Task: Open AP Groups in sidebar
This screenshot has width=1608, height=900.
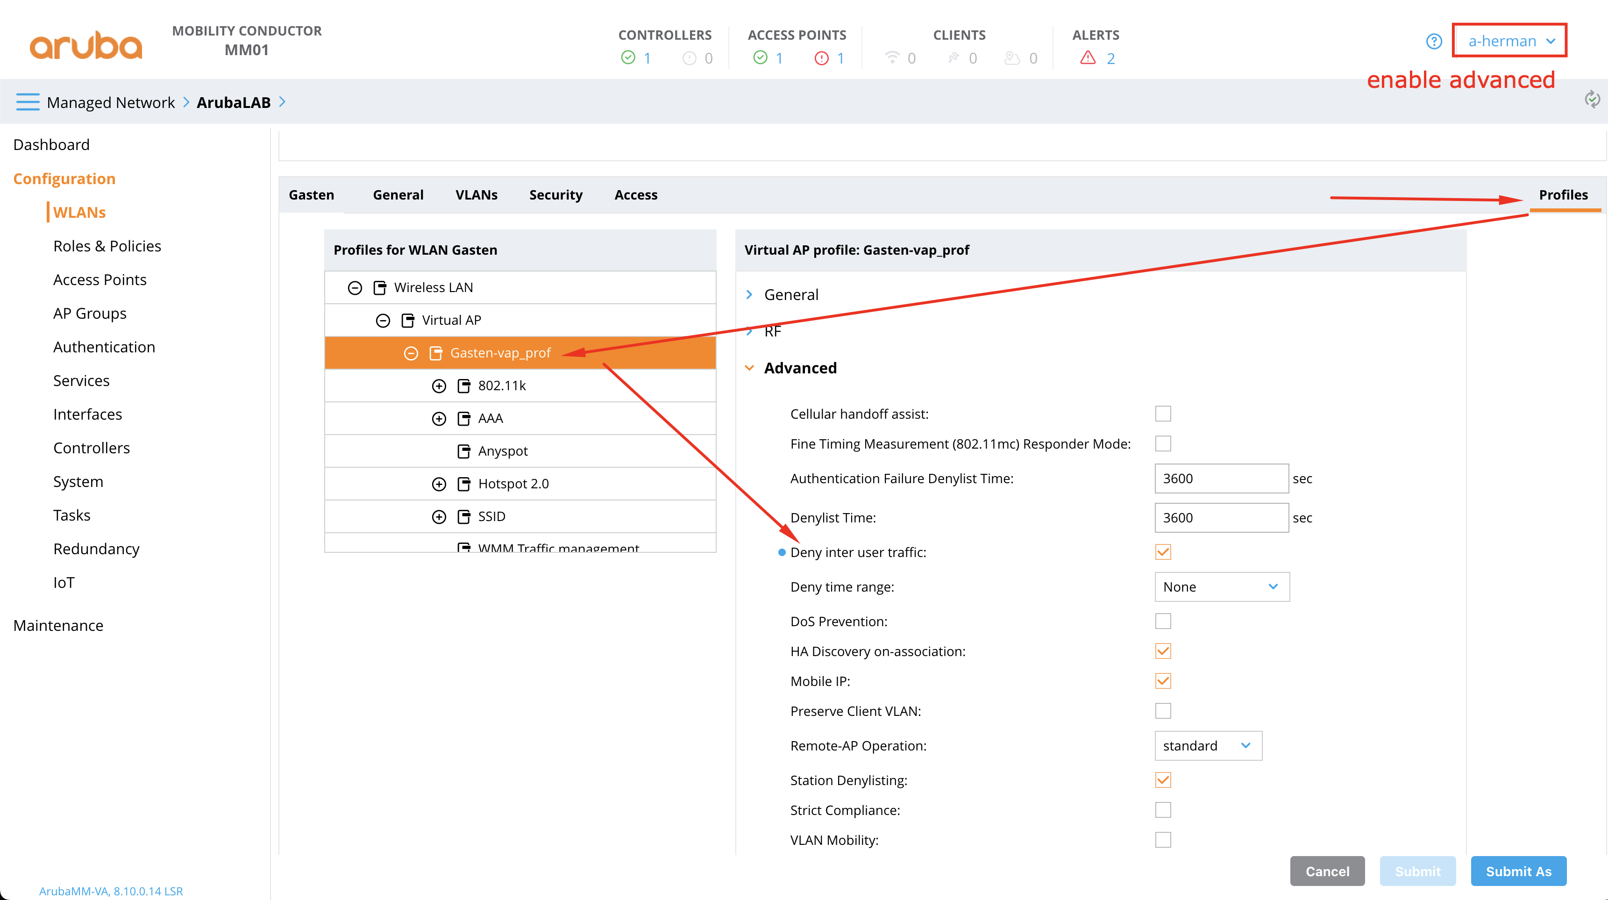Action: tap(90, 314)
